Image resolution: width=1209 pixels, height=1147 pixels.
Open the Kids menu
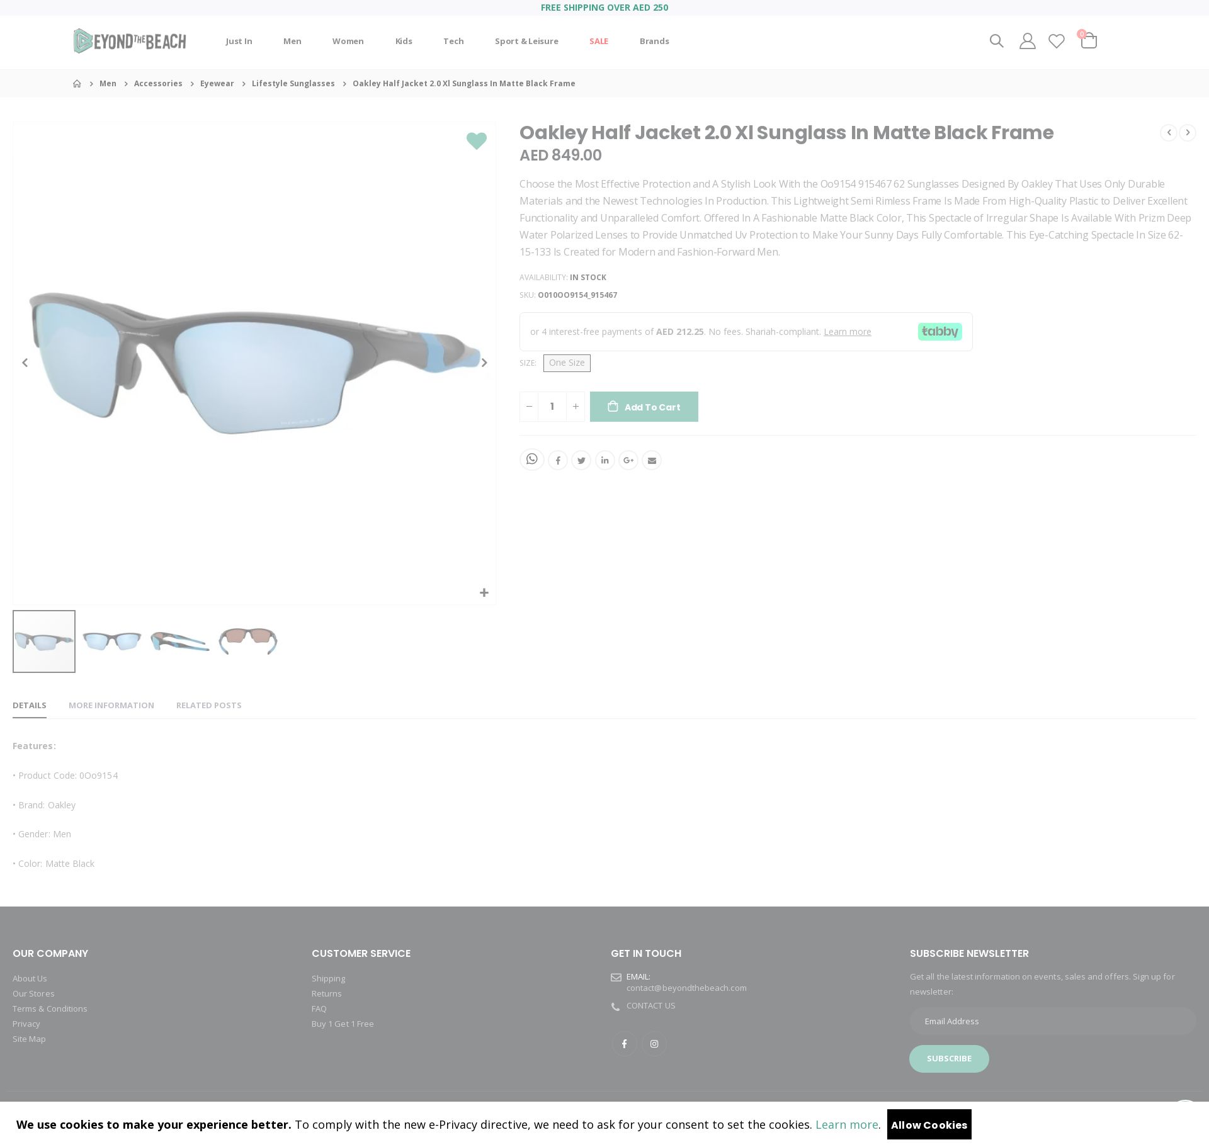point(404,42)
